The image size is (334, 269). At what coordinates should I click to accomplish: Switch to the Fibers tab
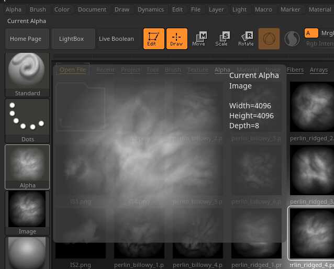(295, 70)
